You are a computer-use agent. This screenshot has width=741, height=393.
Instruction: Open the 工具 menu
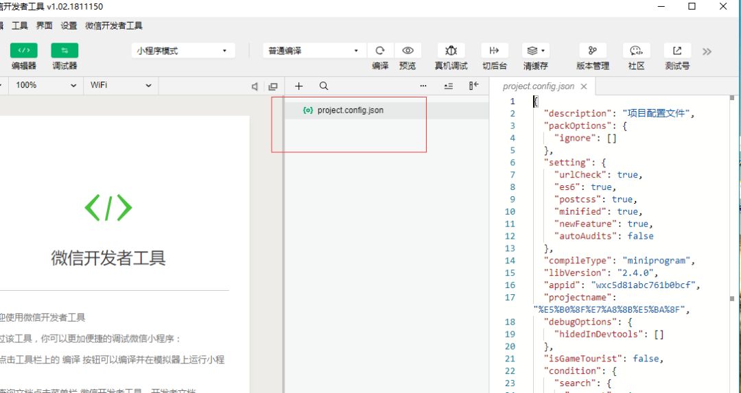[x=20, y=25]
